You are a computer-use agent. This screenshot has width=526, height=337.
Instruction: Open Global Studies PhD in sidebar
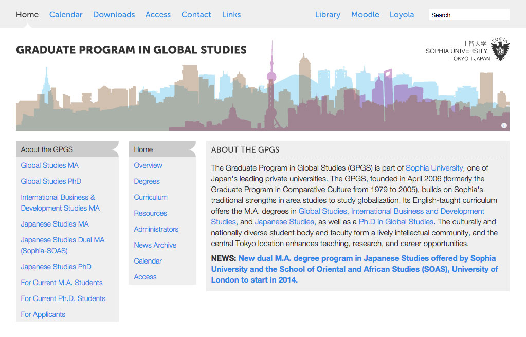coord(51,181)
